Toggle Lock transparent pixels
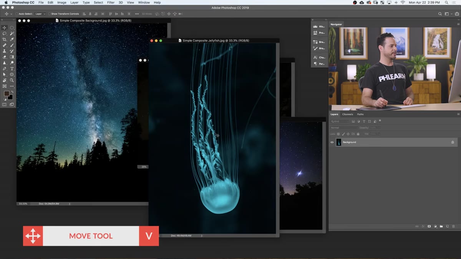This screenshot has width=461, height=259. (338, 134)
